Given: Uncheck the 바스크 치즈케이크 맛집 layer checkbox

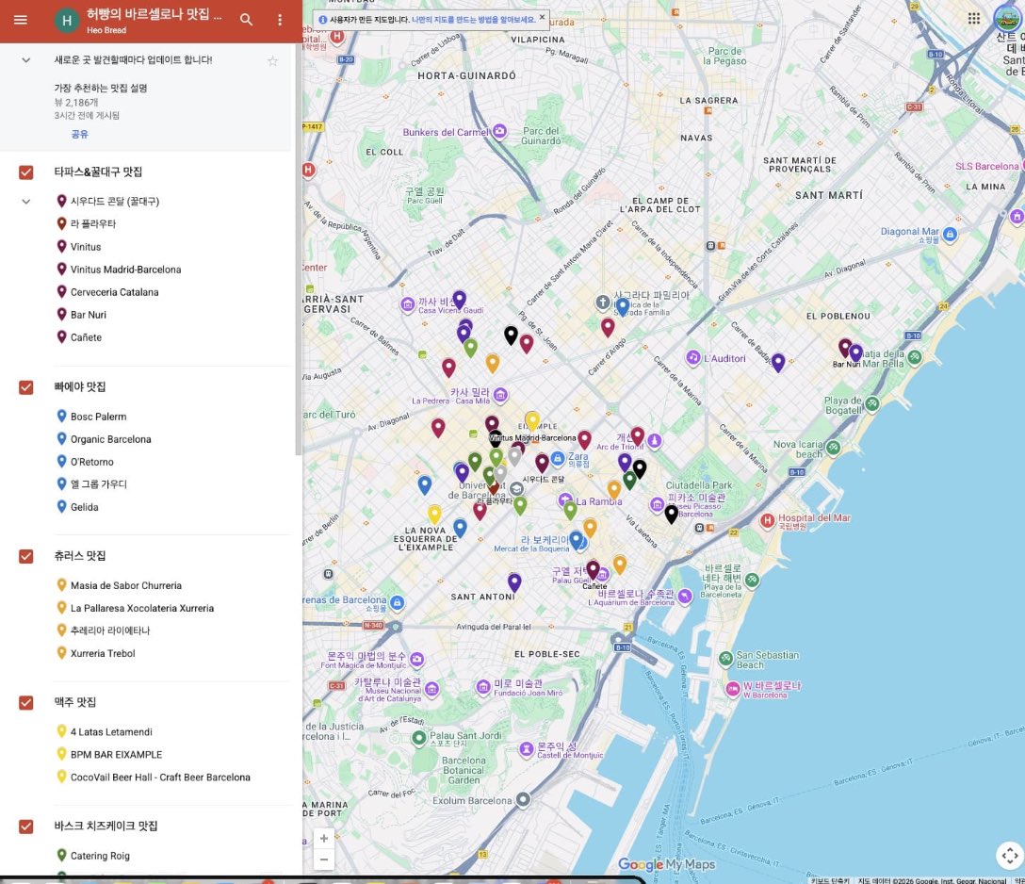Looking at the screenshot, I should (x=26, y=827).
